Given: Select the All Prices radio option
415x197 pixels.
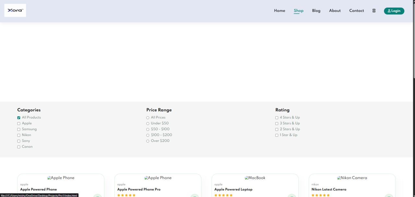Looking at the screenshot, I should 148,118.
